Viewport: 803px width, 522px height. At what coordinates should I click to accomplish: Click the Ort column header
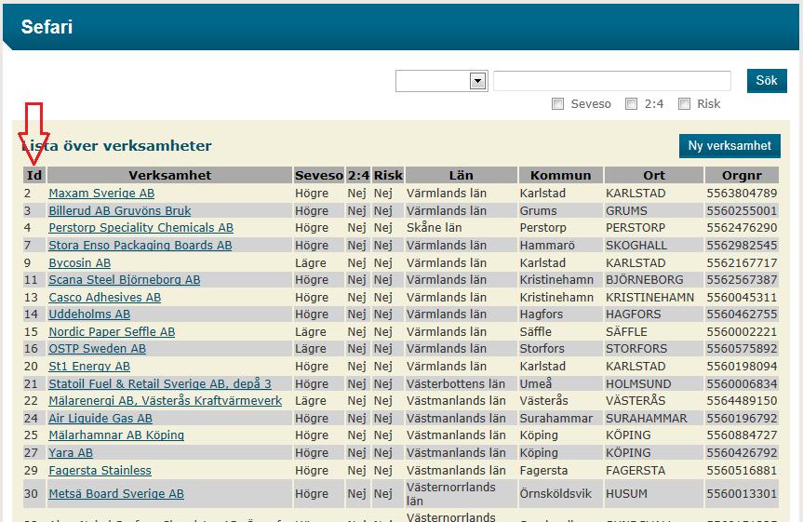pyautogui.click(x=654, y=175)
